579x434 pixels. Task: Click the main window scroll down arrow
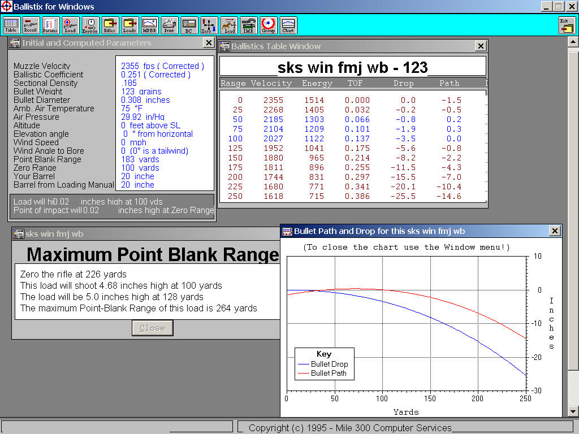(x=573, y=411)
